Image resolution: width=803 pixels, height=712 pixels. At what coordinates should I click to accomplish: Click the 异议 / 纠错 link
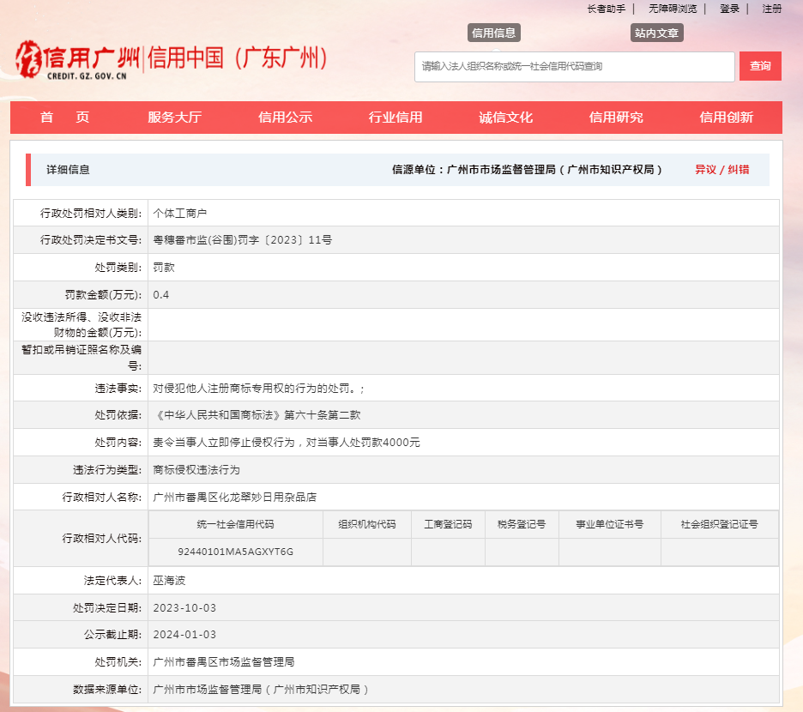(721, 170)
